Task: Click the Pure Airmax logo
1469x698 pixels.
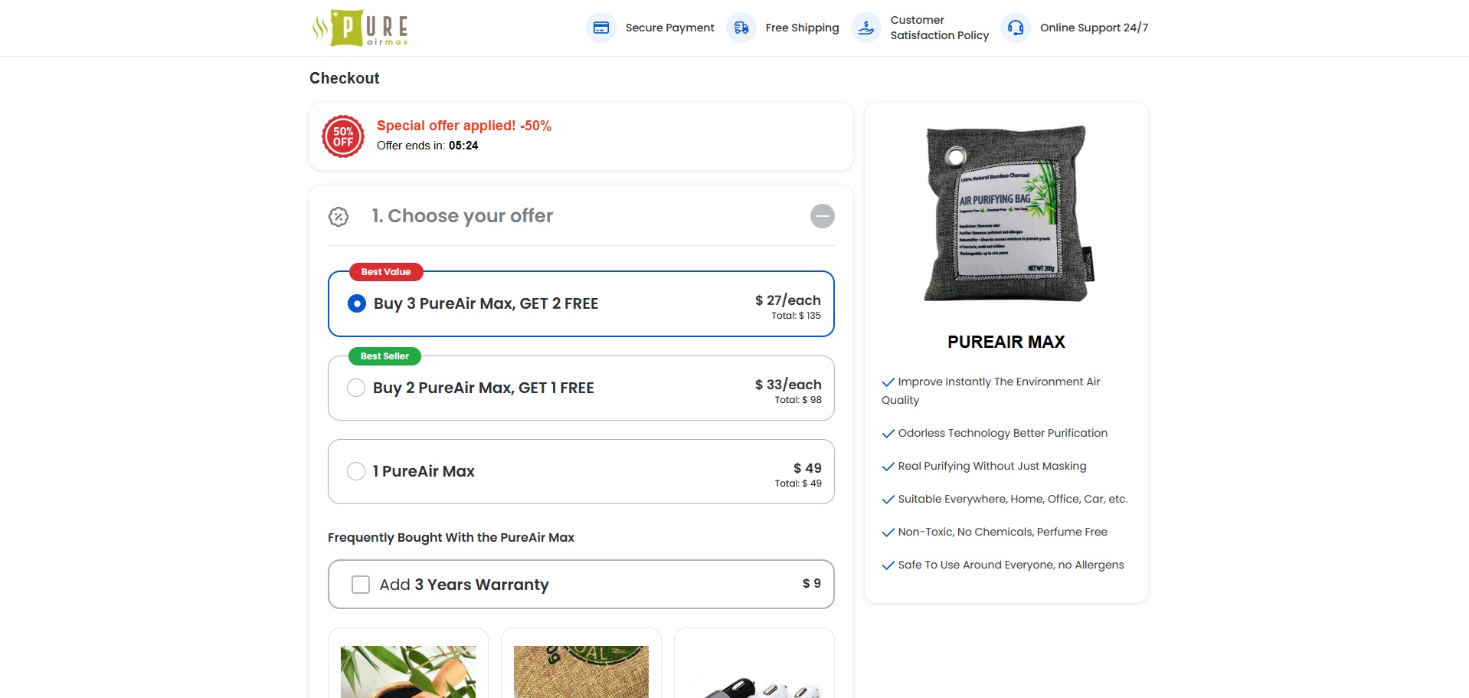Action: pos(360,28)
